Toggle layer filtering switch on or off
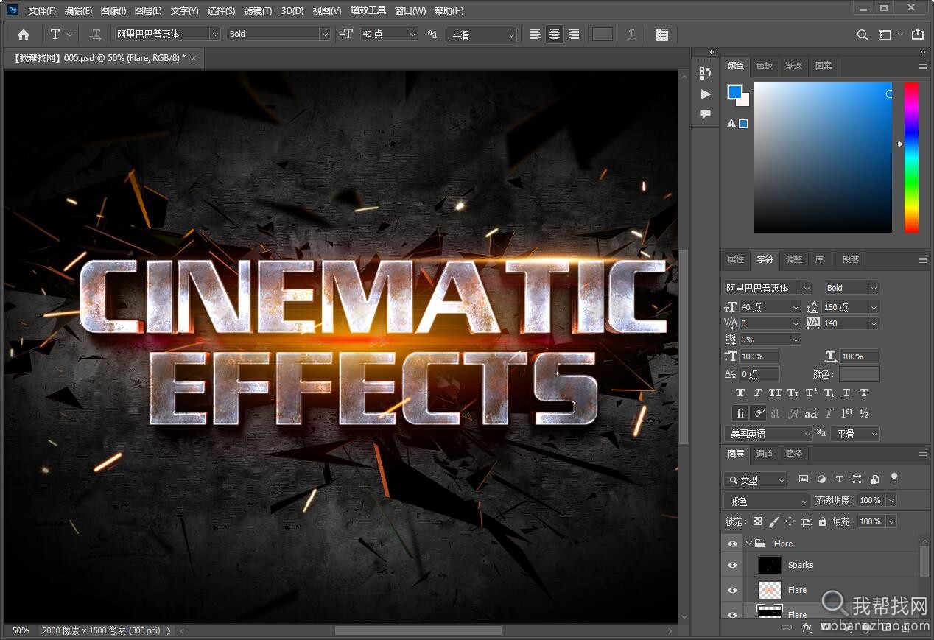 [x=894, y=479]
